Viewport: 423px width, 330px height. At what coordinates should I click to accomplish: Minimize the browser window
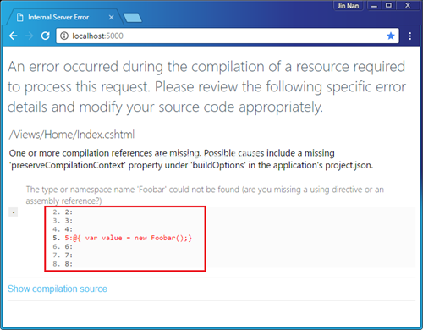374,6
